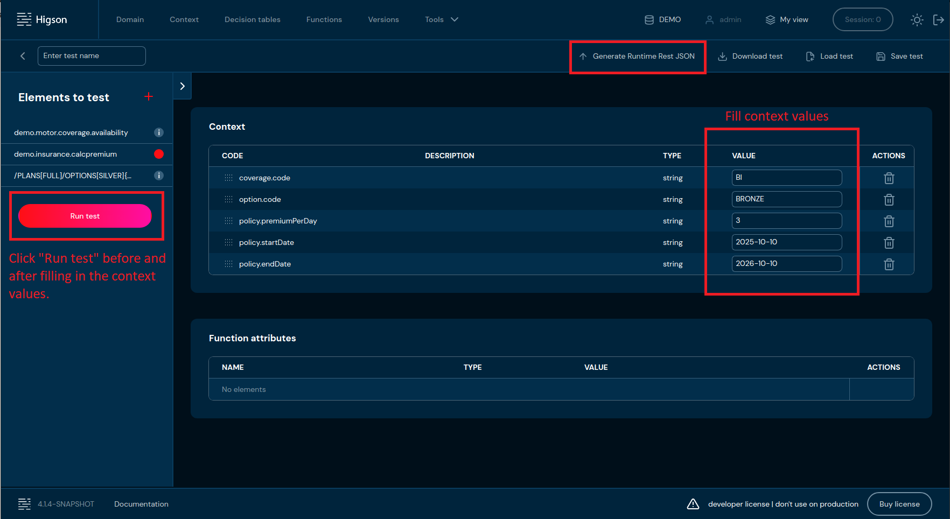Image resolution: width=950 pixels, height=519 pixels.
Task: Click the Run test button
Action: (85, 216)
